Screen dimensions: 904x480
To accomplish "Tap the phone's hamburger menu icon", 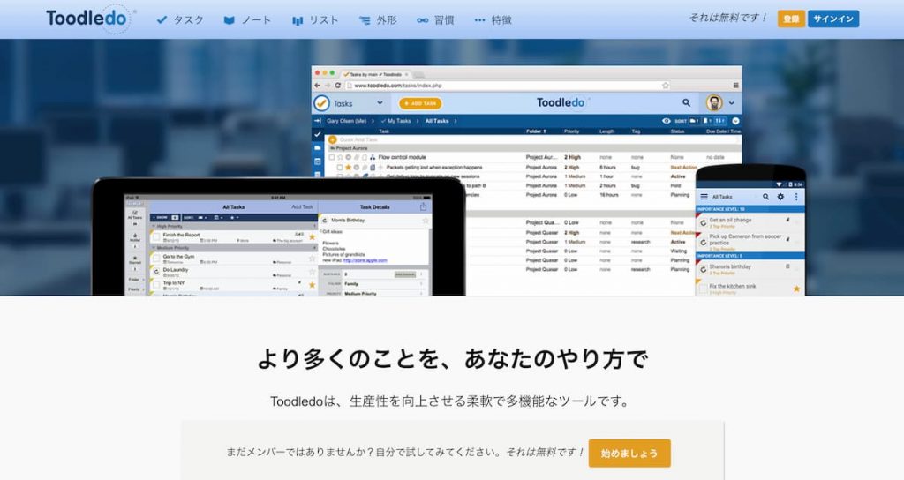I will point(704,197).
